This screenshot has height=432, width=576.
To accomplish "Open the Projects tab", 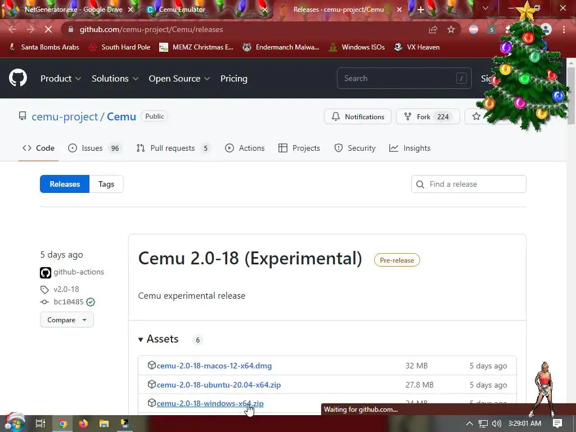I will (299, 148).
